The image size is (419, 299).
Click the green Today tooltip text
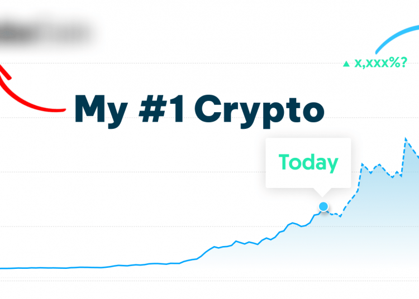coord(308,162)
